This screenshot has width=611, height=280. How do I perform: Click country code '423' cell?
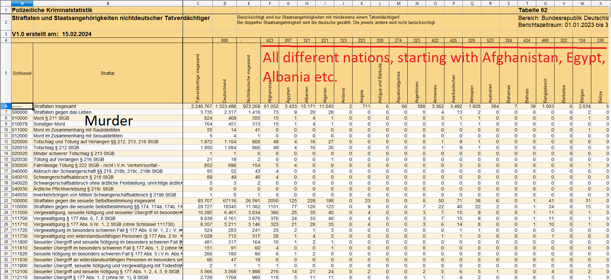coord(270,40)
